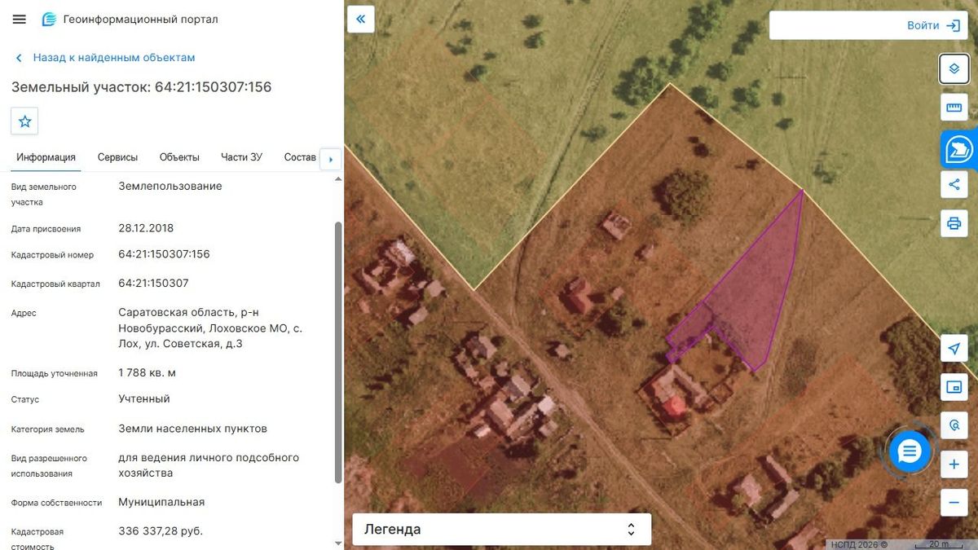
Task: Go back via Назад к найденным объектам
Action: click(x=105, y=58)
